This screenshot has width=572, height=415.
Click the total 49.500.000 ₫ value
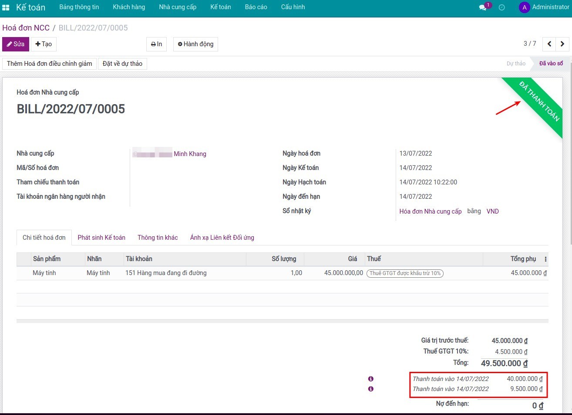[505, 364]
